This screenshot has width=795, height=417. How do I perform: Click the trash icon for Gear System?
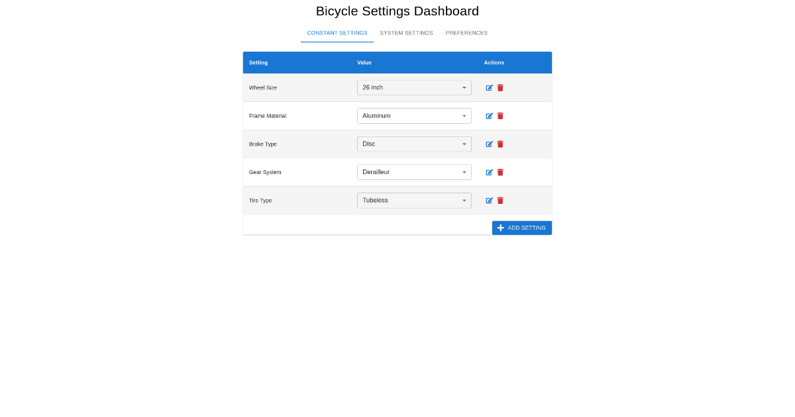pyautogui.click(x=500, y=172)
